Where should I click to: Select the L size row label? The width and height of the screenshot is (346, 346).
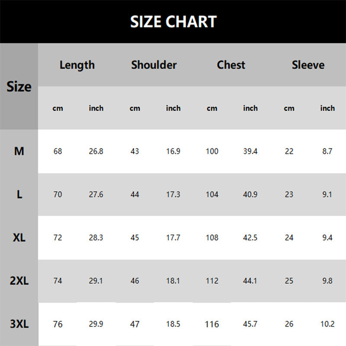point(19,195)
